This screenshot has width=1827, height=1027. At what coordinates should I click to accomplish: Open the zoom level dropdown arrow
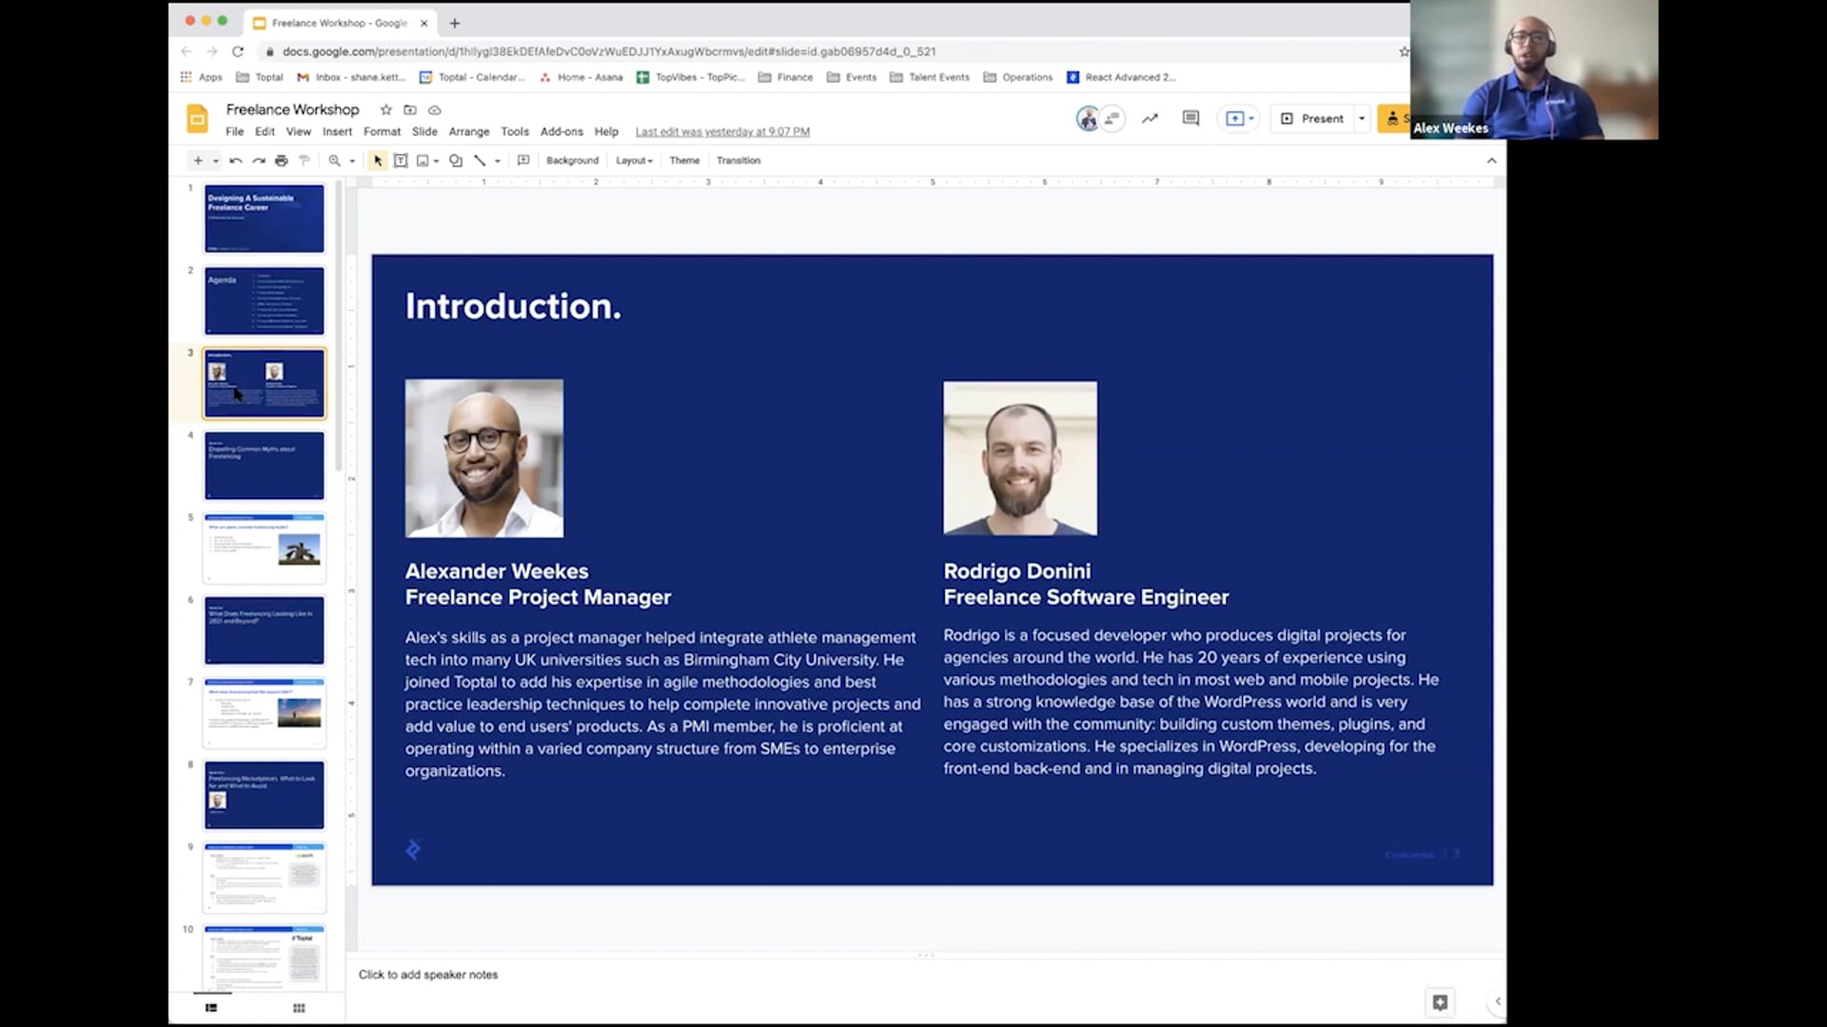(352, 161)
